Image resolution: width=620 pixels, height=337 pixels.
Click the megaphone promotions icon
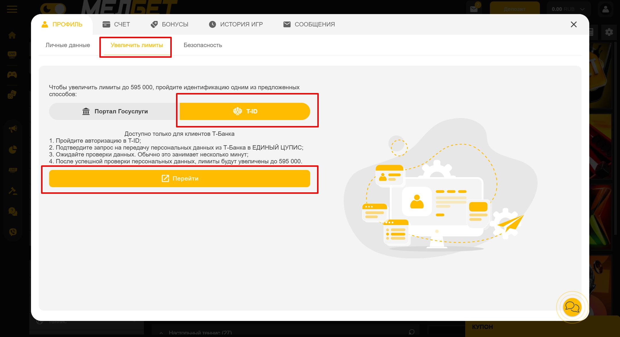click(13, 129)
